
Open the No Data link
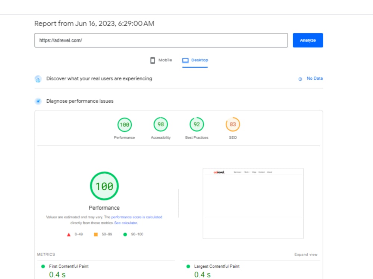314,78
